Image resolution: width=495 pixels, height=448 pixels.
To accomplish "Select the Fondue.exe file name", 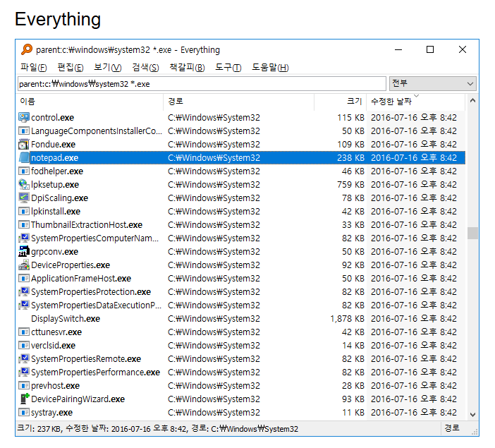I will pyautogui.click(x=54, y=145).
